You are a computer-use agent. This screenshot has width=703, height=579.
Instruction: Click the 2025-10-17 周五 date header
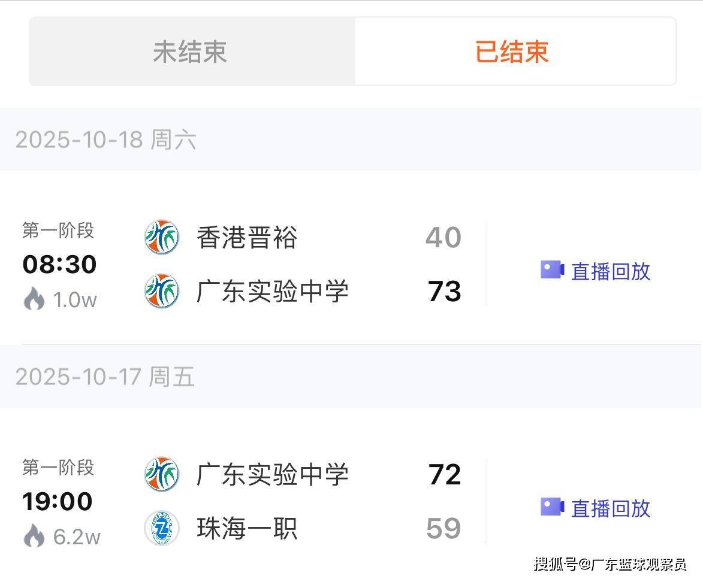(x=105, y=377)
